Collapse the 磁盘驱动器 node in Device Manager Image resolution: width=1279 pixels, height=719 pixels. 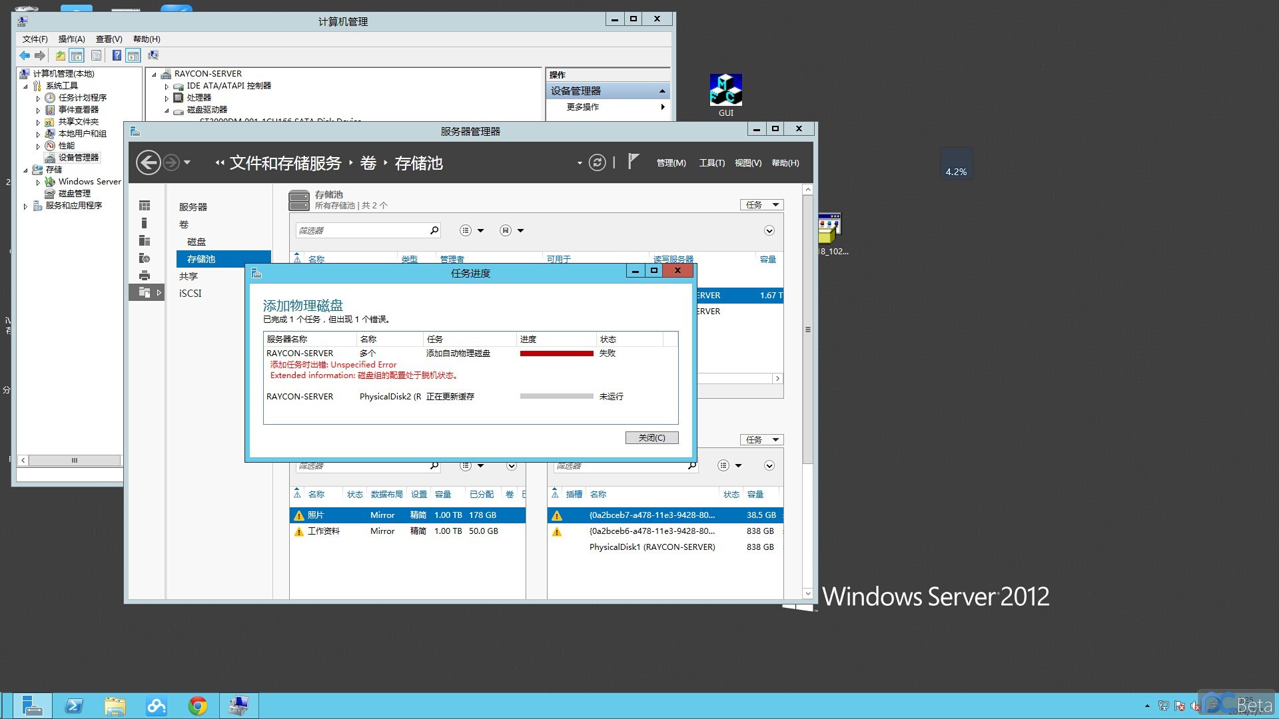coord(167,111)
